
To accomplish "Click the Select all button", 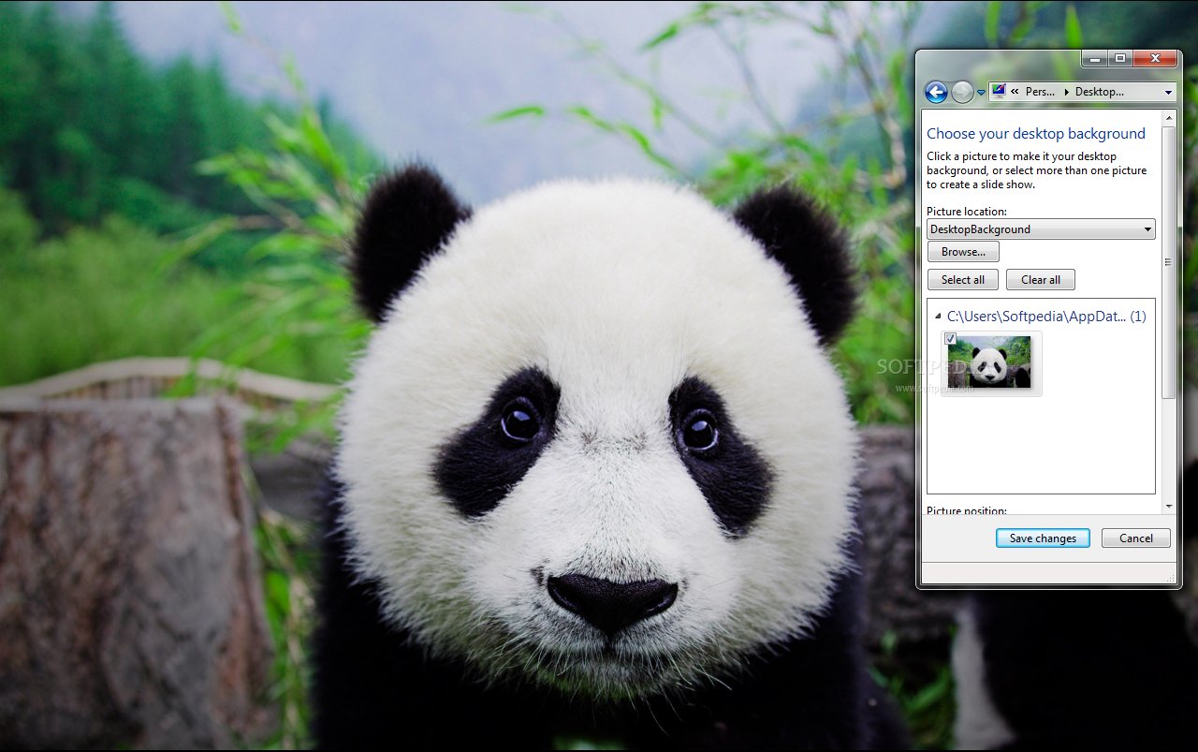I will [x=962, y=280].
